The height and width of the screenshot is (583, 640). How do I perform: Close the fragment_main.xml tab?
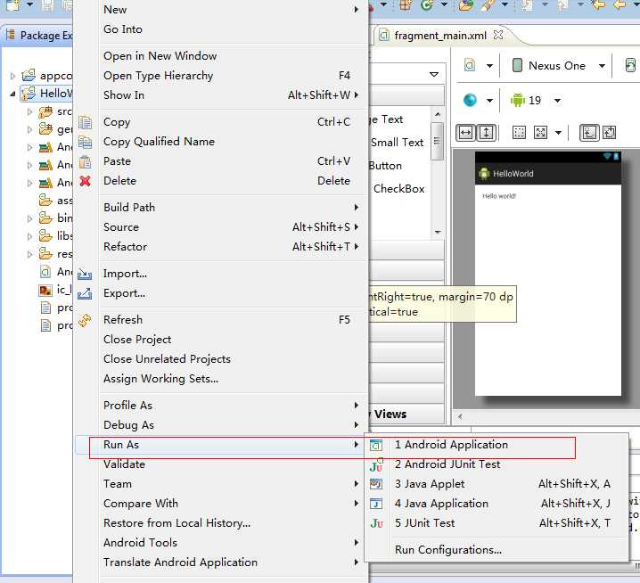498,35
